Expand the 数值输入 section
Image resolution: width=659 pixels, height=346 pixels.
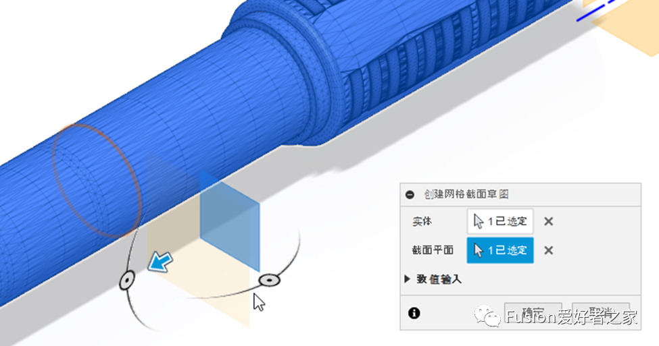[433, 279]
